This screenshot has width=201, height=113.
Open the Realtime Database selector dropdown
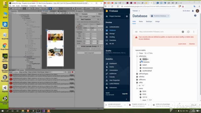point(160,16)
